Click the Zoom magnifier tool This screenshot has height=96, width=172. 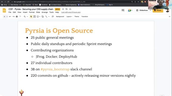pos(25,17)
